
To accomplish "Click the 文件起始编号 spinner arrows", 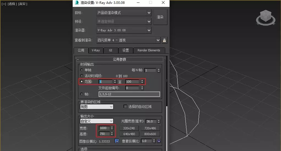I will 142,88.
